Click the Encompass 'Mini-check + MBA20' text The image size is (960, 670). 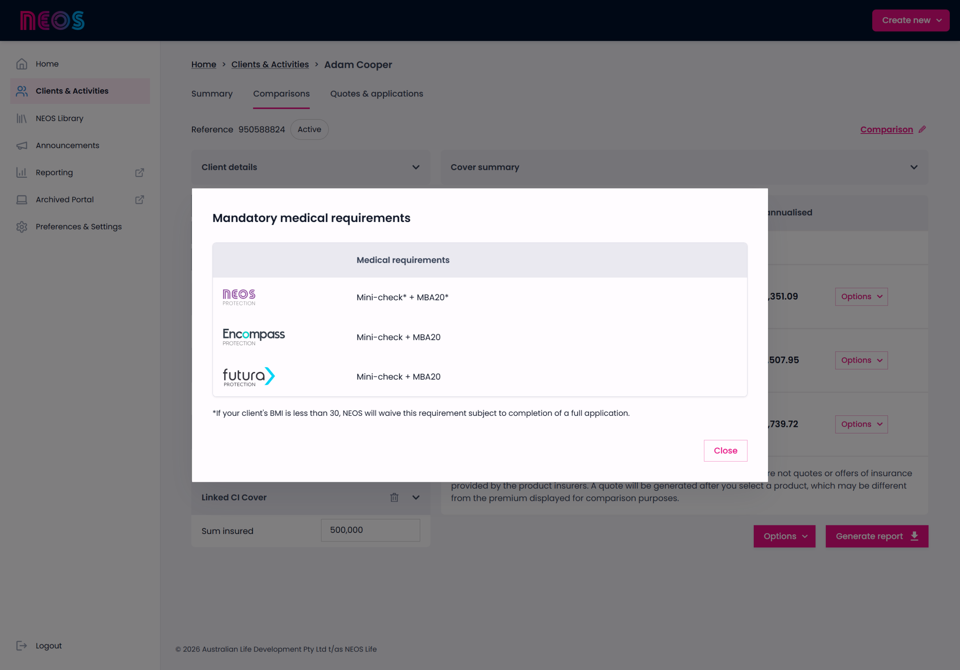[399, 337]
